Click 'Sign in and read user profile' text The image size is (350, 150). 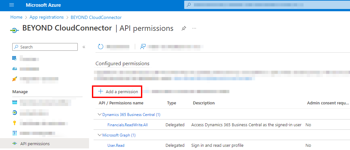click(217, 146)
